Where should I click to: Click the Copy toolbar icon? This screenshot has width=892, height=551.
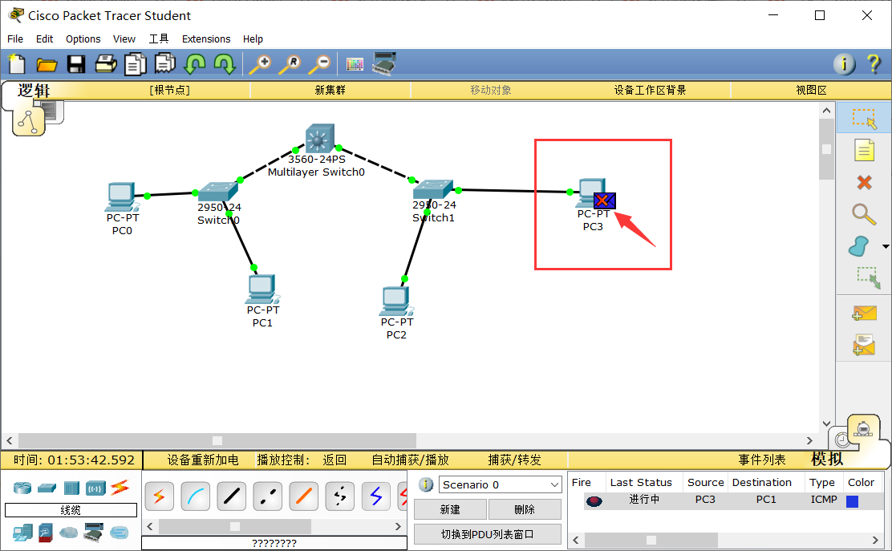pyautogui.click(x=136, y=63)
